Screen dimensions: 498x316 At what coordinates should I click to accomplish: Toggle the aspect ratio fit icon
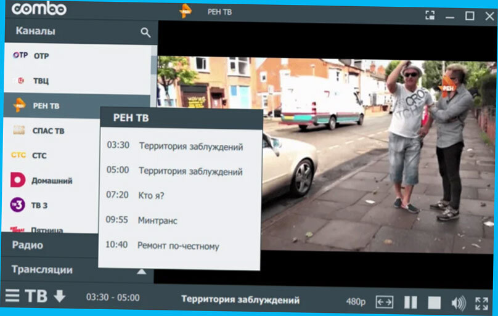pyautogui.click(x=385, y=302)
